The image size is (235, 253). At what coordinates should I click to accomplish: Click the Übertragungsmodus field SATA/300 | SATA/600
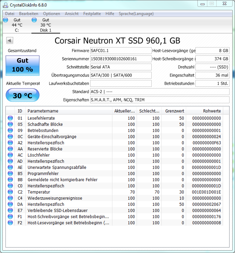pyautogui.click(x=121, y=75)
